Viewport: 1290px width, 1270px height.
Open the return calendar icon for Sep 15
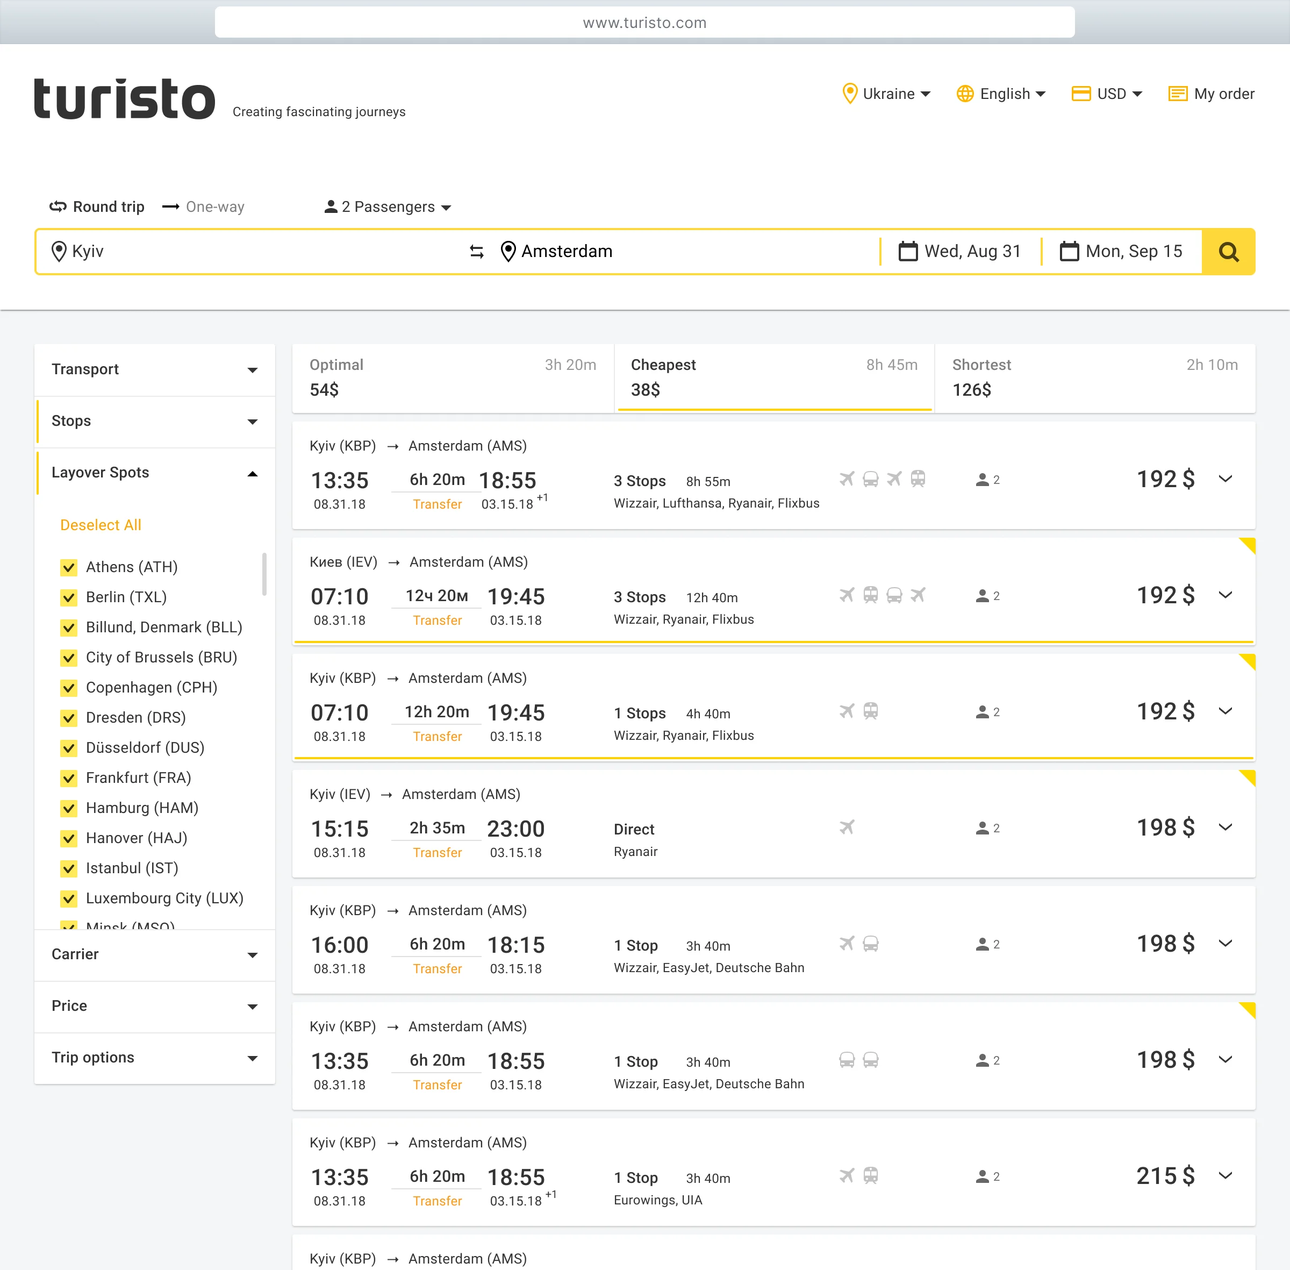point(1069,251)
